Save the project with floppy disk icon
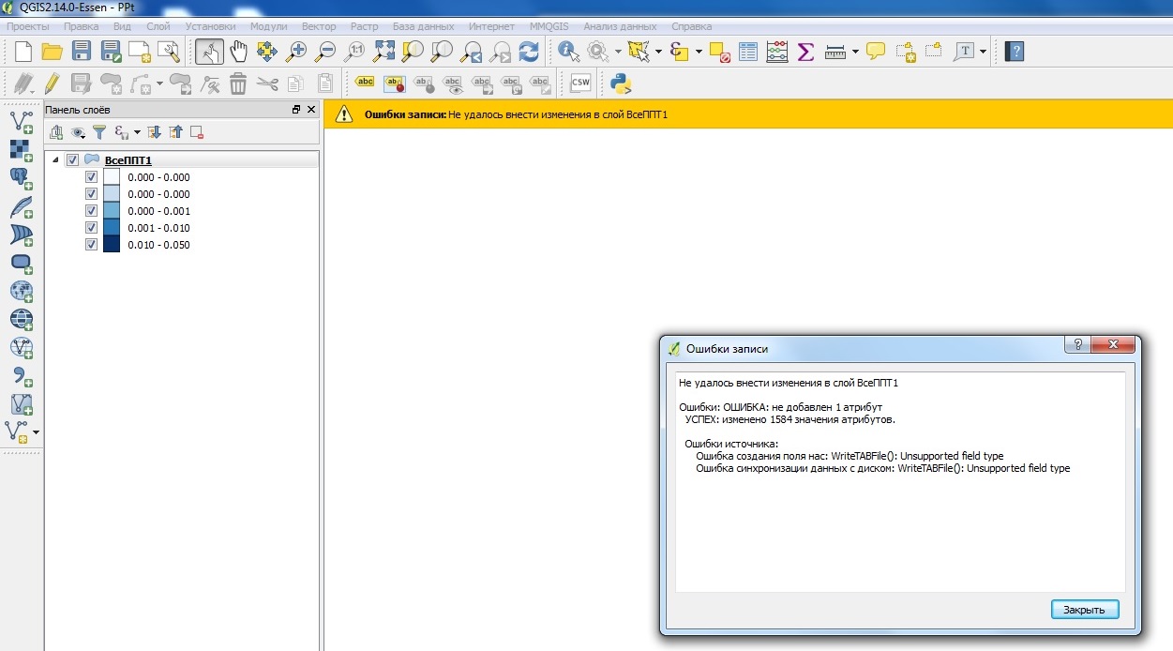Viewport: 1173px width, 651px height. pyautogui.click(x=82, y=51)
